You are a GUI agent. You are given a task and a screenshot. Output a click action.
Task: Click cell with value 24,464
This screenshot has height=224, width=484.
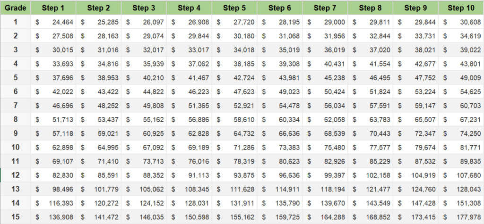pyautogui.click(x=53, y=22)
